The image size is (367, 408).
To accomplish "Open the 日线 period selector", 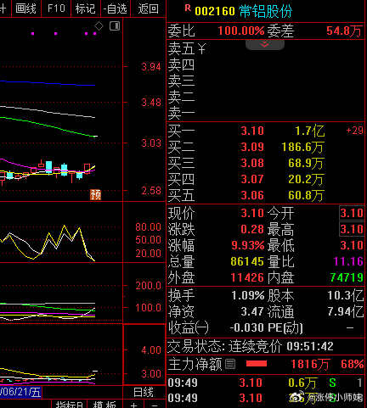I will point(144,393).
